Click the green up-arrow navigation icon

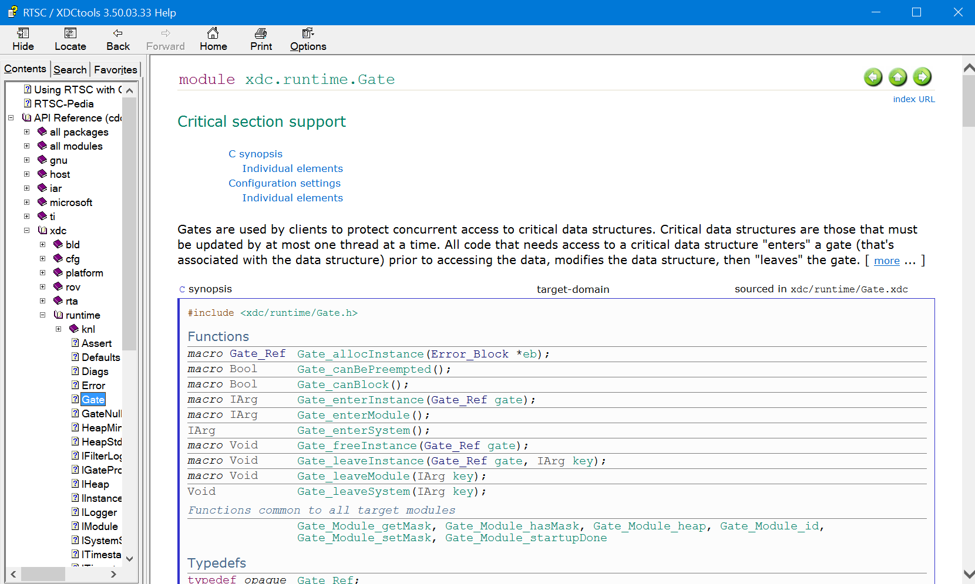click(897, 77)
